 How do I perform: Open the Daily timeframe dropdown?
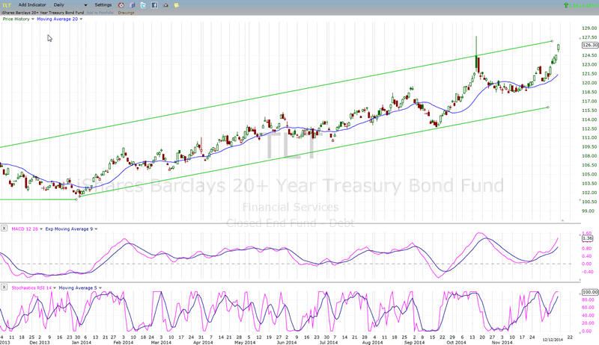[x=70, y=5]
